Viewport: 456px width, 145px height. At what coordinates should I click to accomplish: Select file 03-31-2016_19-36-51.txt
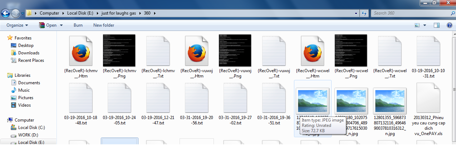[274, 104]
